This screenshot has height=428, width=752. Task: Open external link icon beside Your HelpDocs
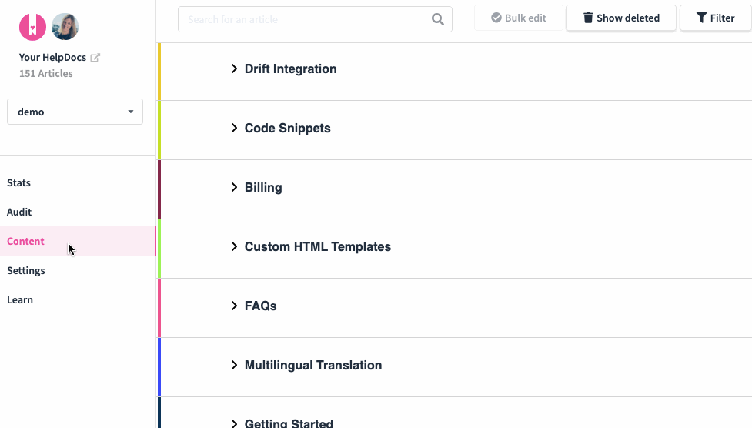click(95, 58)
